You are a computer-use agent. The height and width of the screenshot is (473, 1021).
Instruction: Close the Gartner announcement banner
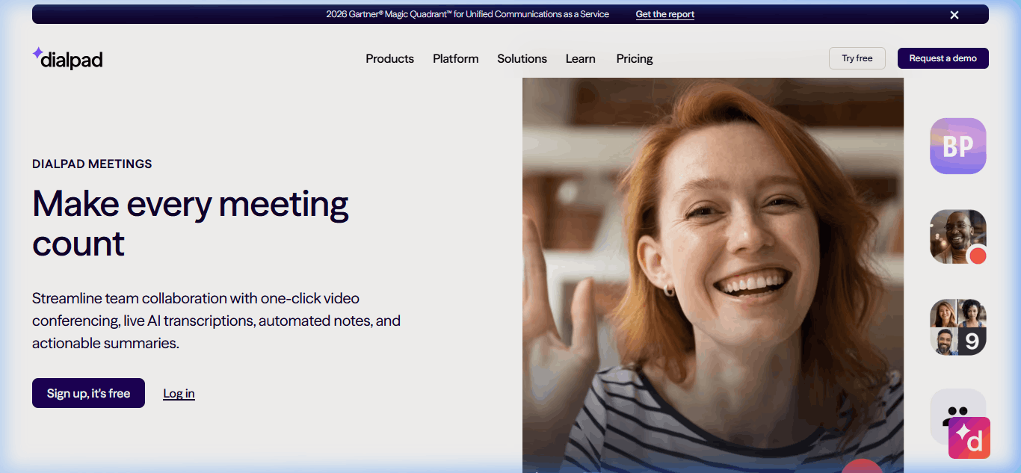[x=954, y=15]
